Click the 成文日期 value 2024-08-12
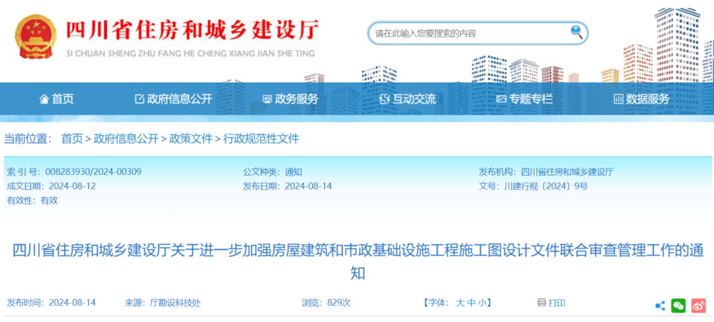 pyautogui.click(x=72, y=186)
